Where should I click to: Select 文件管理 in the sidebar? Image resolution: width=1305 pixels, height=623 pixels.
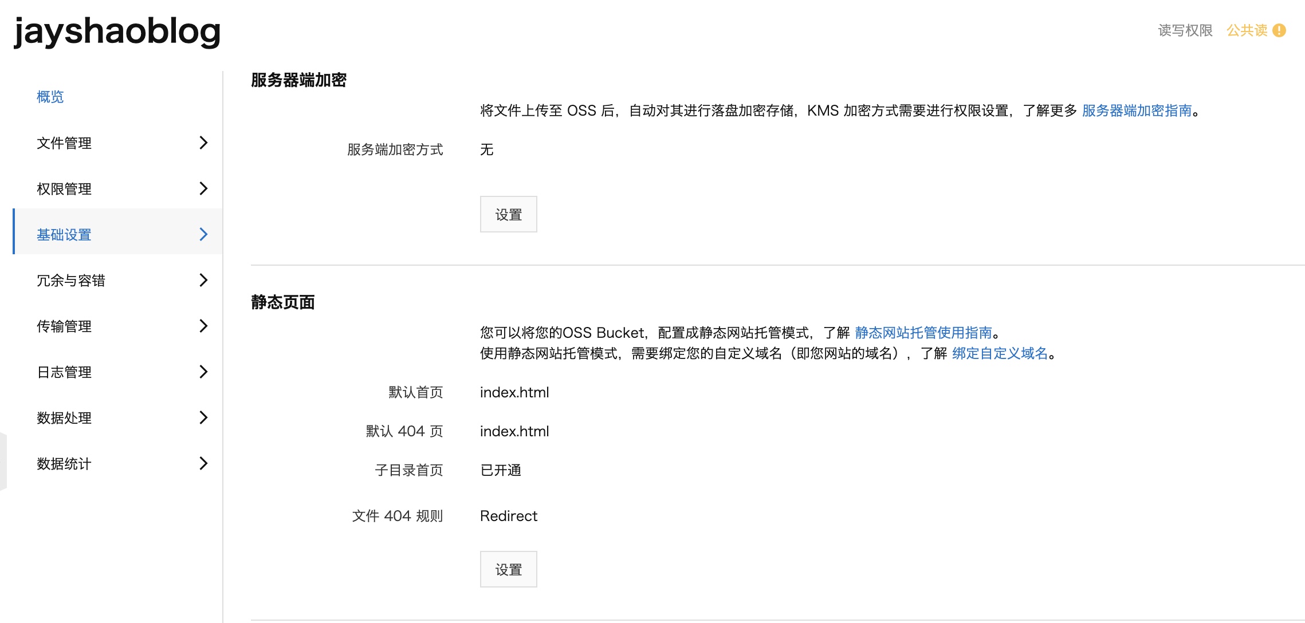click(64, 143)
